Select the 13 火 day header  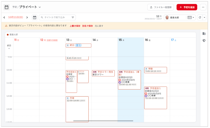tap(69, 40)
